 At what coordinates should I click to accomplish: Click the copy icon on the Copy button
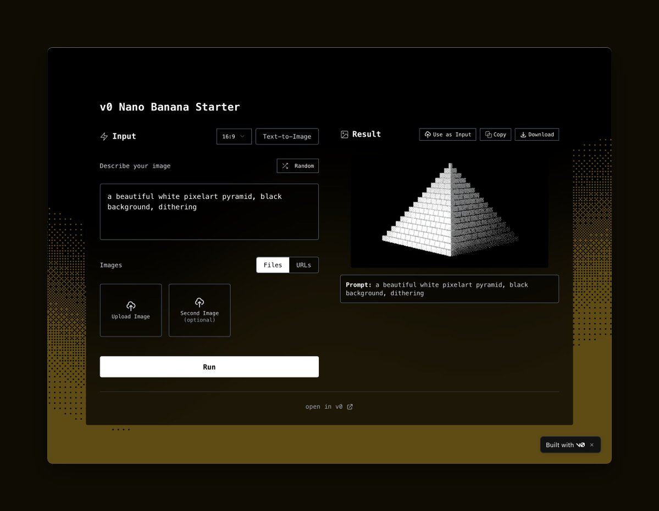pyautogui.click(x=487, y=134)
